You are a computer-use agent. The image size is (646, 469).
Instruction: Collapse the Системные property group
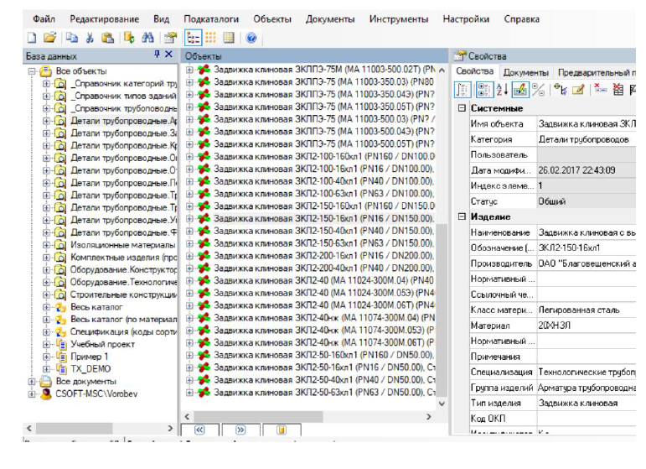click(462, 108)
